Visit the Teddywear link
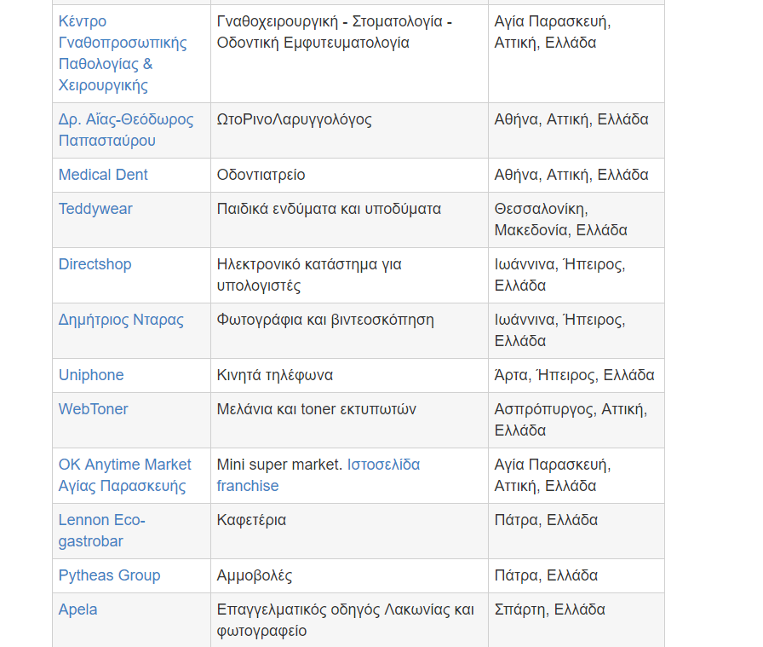This screenshot has height=647, width=763. point(95,209)
